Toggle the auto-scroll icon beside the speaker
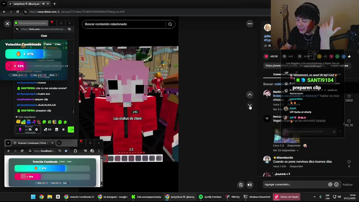This screenshot has width=359, height=202. [x=241, y=185]
